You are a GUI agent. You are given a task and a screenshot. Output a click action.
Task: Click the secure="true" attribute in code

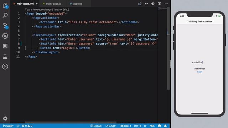coord(107,44)
